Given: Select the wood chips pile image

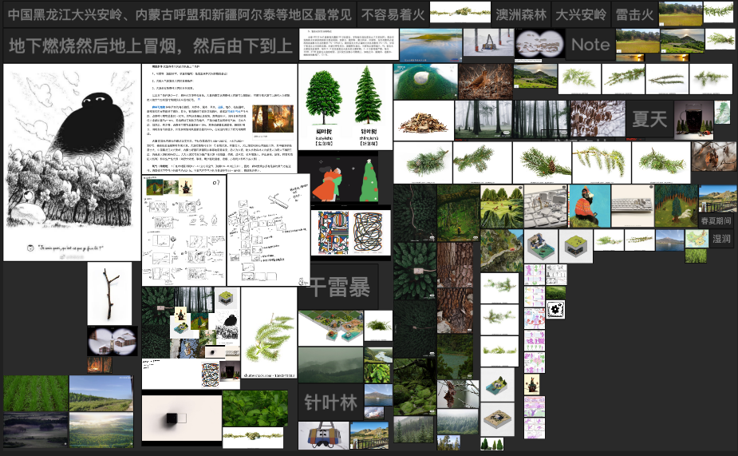Looking at the screenshot, I should click(x=424, y=121).
